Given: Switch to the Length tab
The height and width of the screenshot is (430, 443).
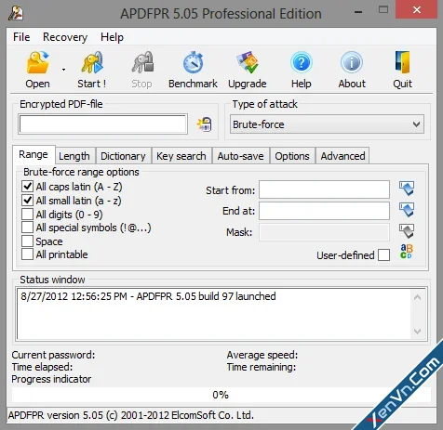Looking at the screenshot, I should tap(74, 156).
